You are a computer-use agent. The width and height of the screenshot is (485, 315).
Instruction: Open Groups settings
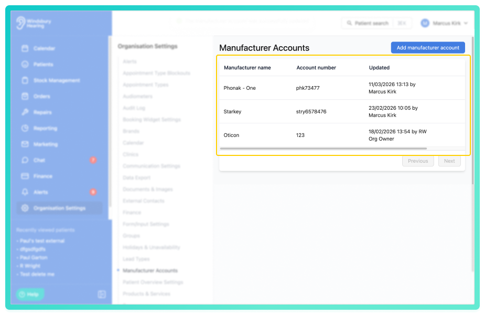pyautogui.click(x=131, y=236)
